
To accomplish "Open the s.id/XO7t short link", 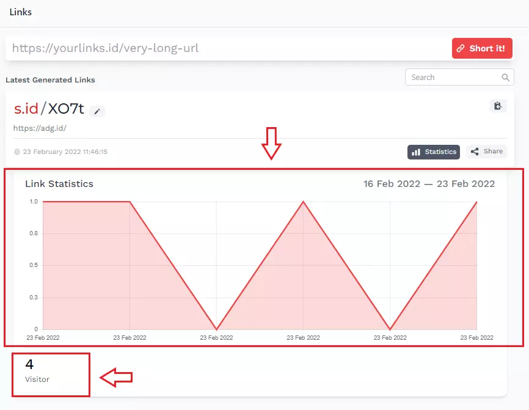I will click(x=49, y=109).
